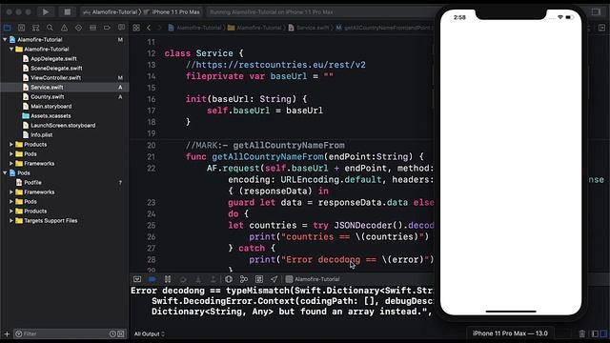This screenshot has height=343, width=610.
Task: Open environment overrides in debug bar
Action: [259, 279]
